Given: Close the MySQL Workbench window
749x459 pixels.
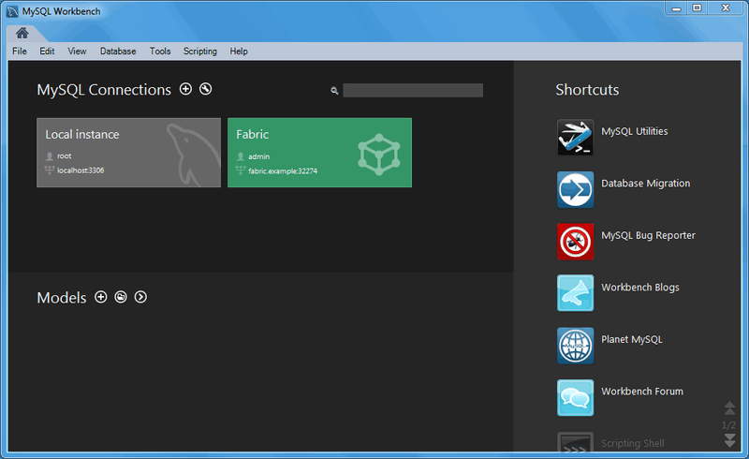Looking at the screenshot, I should [726, 8].
